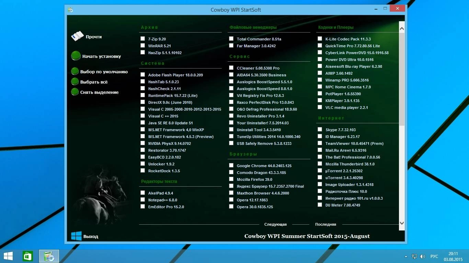Click the Выход exit button
The height and width of the screenshot is (263, 469).
point(91,236)
